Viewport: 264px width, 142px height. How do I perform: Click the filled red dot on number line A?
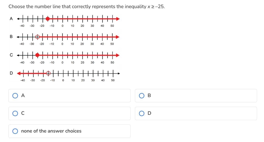48,19
